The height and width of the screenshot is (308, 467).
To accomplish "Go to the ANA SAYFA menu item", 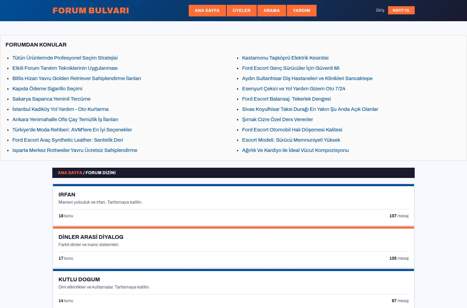I will [x=207, y=11].
